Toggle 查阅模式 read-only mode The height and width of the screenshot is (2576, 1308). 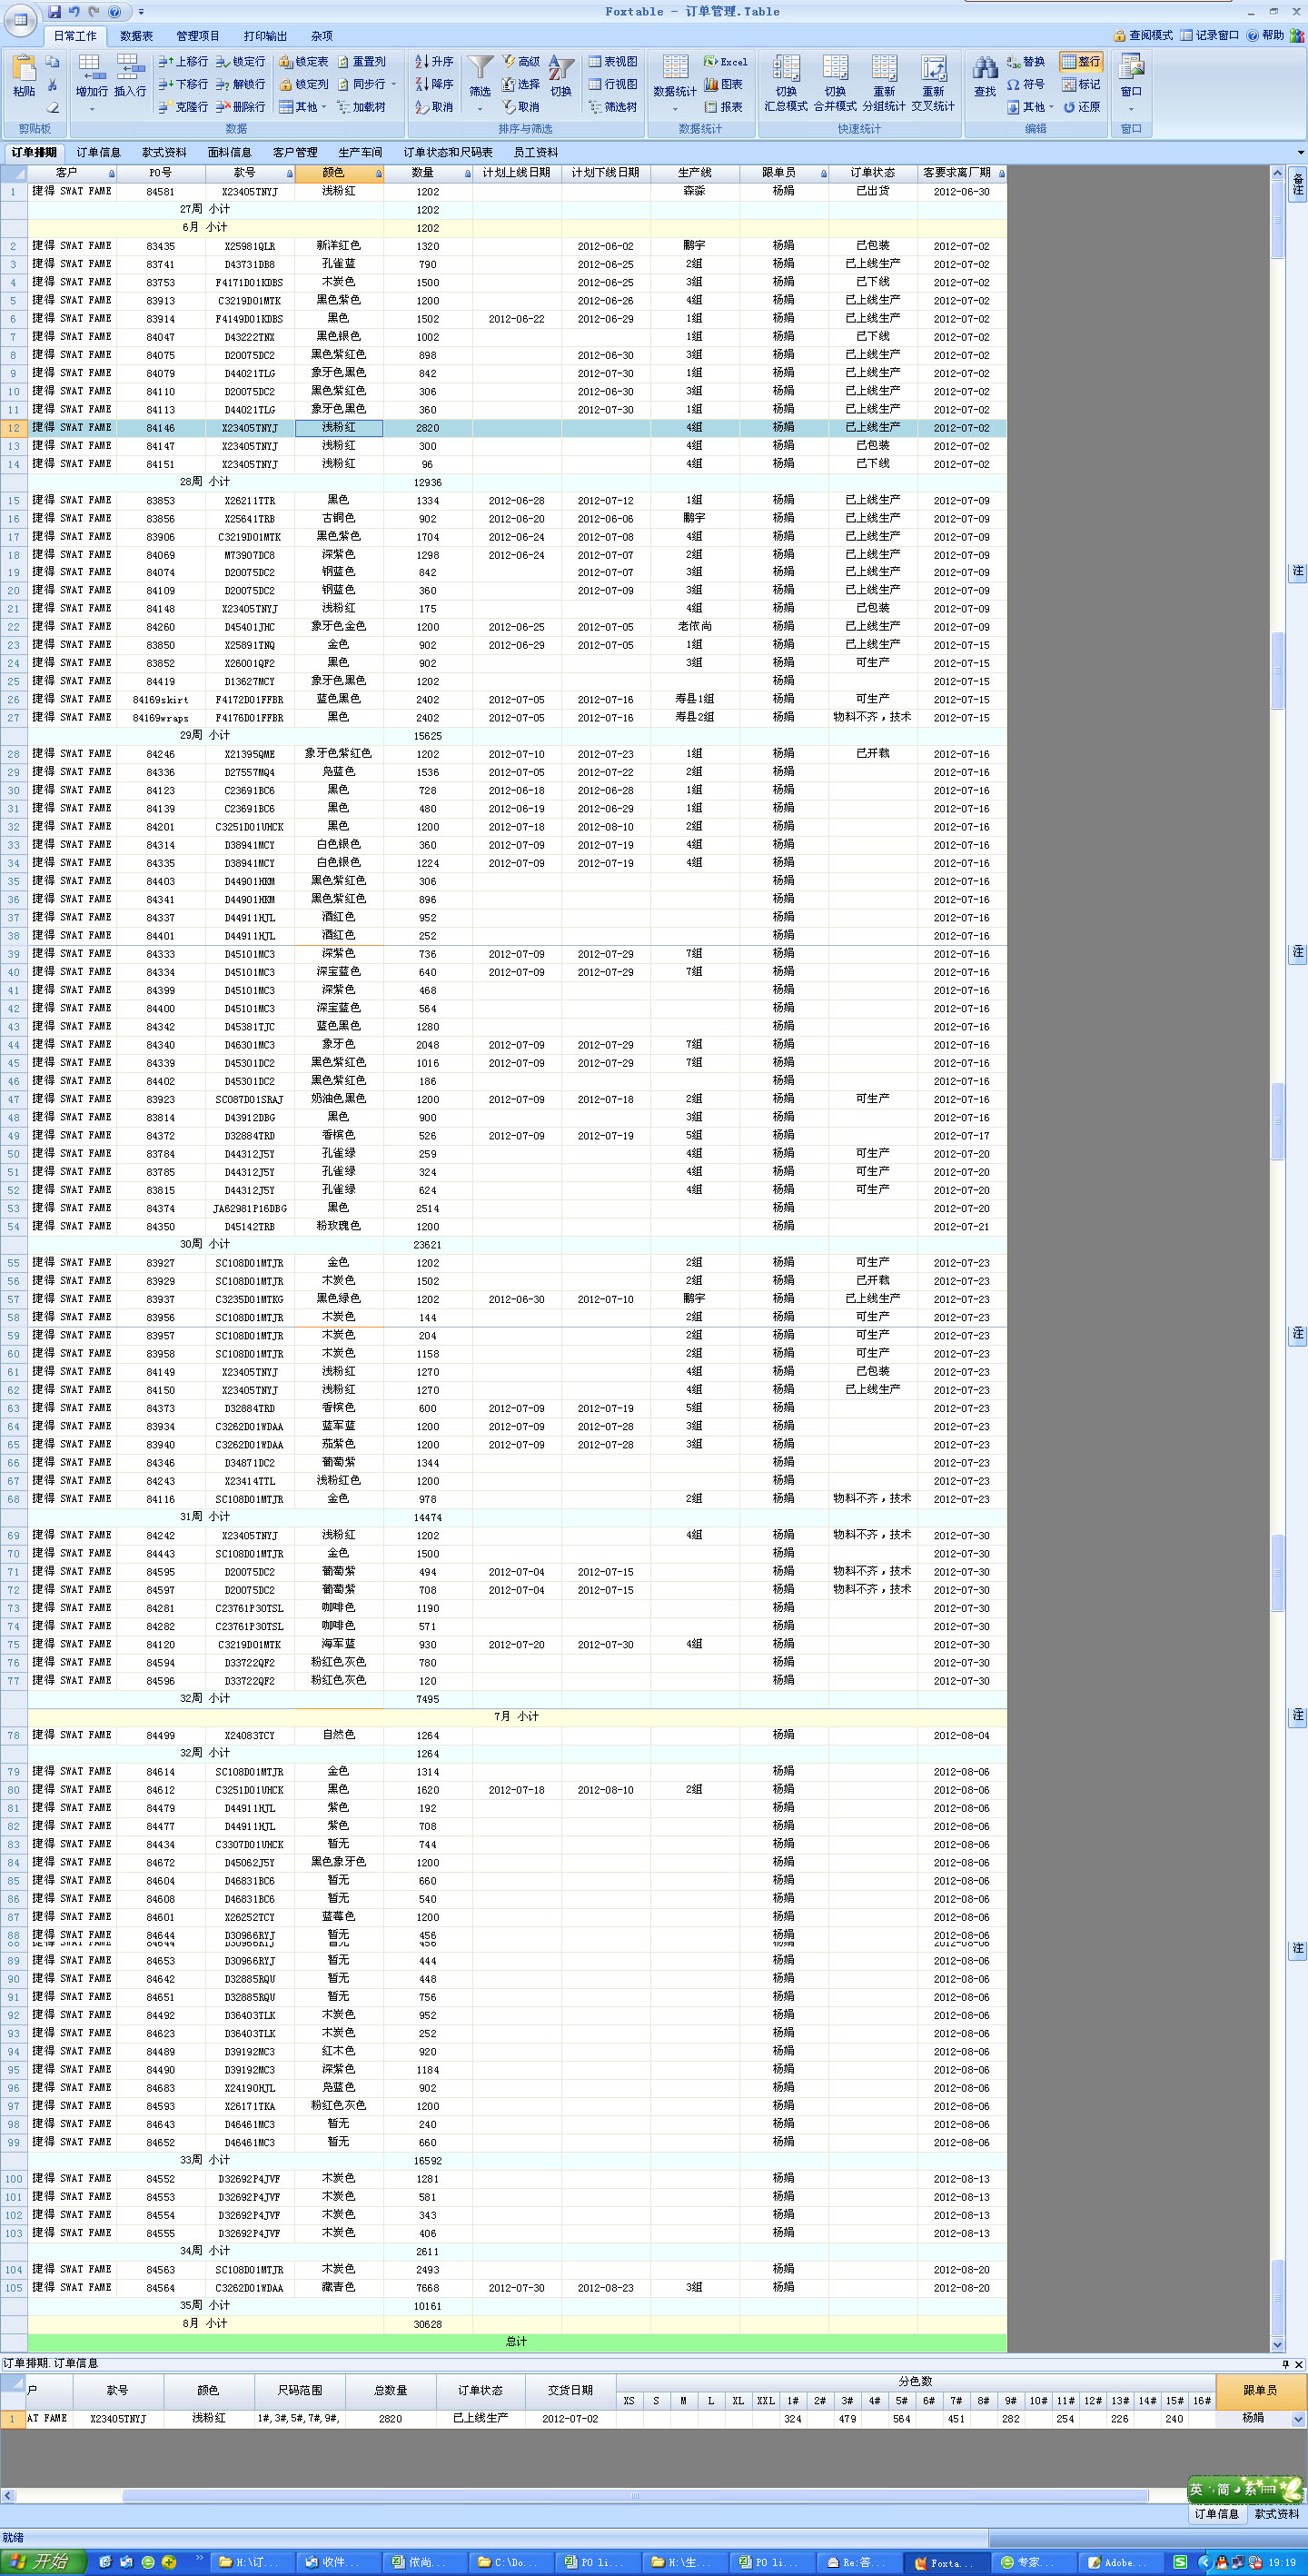click(x=1143, y=35)
